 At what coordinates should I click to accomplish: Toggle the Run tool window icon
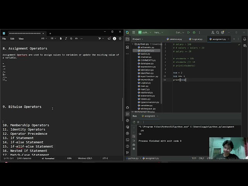point(127,114)
